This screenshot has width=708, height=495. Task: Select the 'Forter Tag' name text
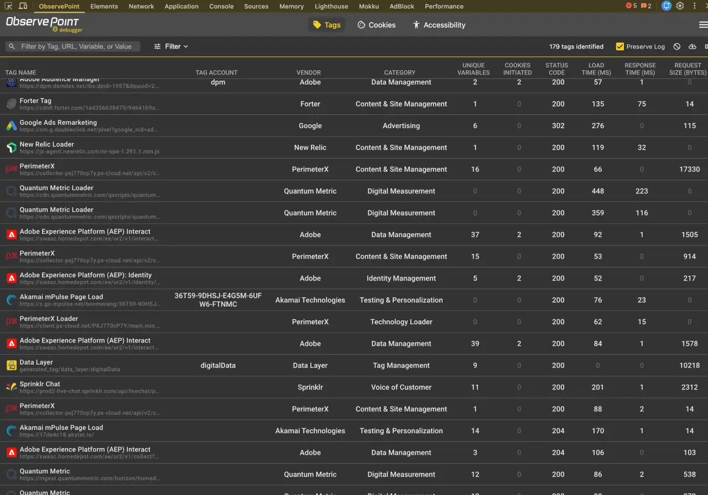click(x=35, y=101)
